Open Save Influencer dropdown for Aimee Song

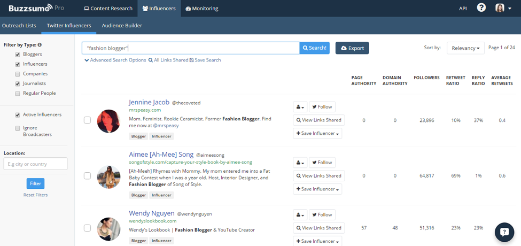pyautogui.click(x=317, y=189)
